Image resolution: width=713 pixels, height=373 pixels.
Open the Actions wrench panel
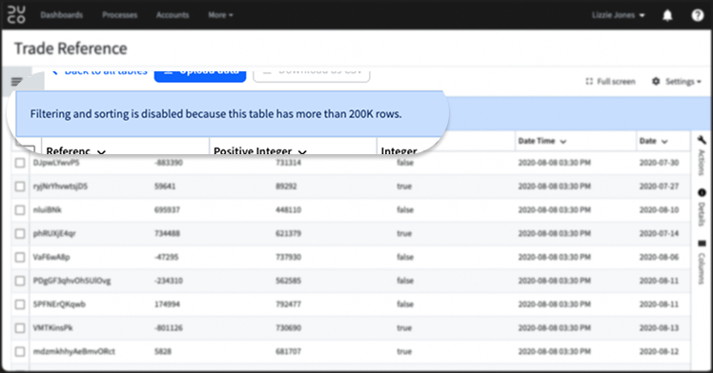click(702, 157)
